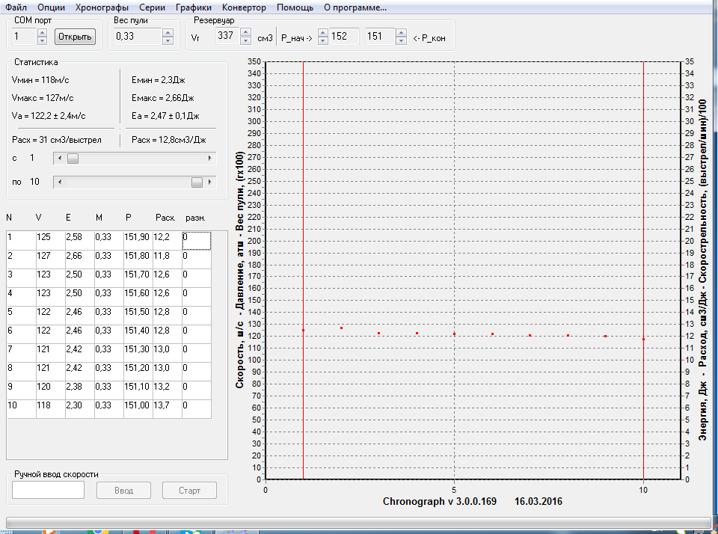Click the Ручной ввод скорости input field
Screen dimensions: 718x534
click(x=48, y=490)
